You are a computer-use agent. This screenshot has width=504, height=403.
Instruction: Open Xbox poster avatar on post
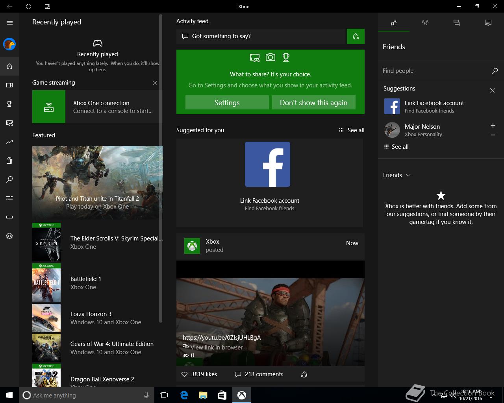192,246
